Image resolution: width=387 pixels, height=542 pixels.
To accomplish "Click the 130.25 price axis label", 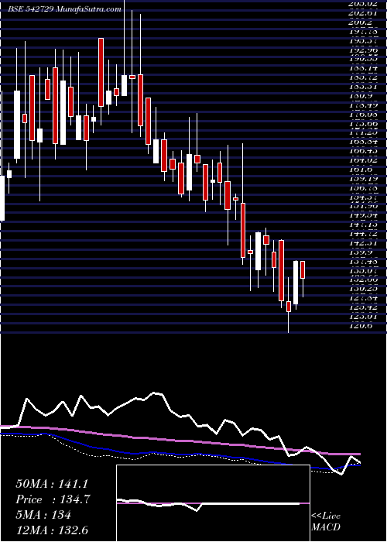I will (364, 288).
